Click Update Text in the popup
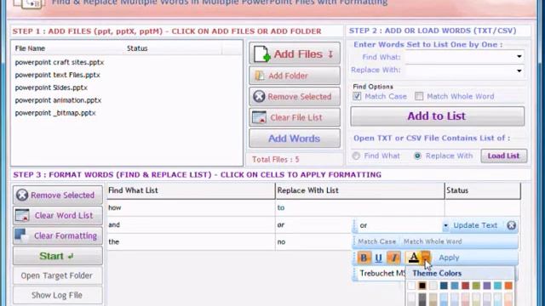545x306 pixels. (475, 225)
